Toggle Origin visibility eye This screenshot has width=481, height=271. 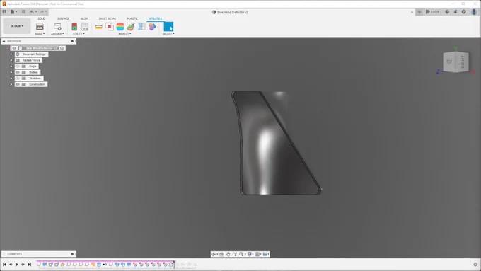click(x=18, y=67)
